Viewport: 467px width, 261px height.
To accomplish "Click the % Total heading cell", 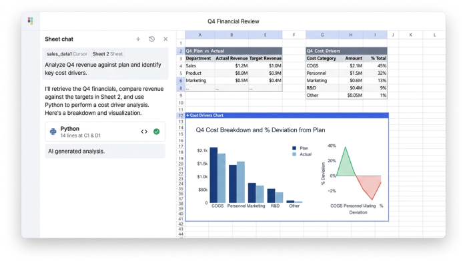I will (x=375, y=58).
